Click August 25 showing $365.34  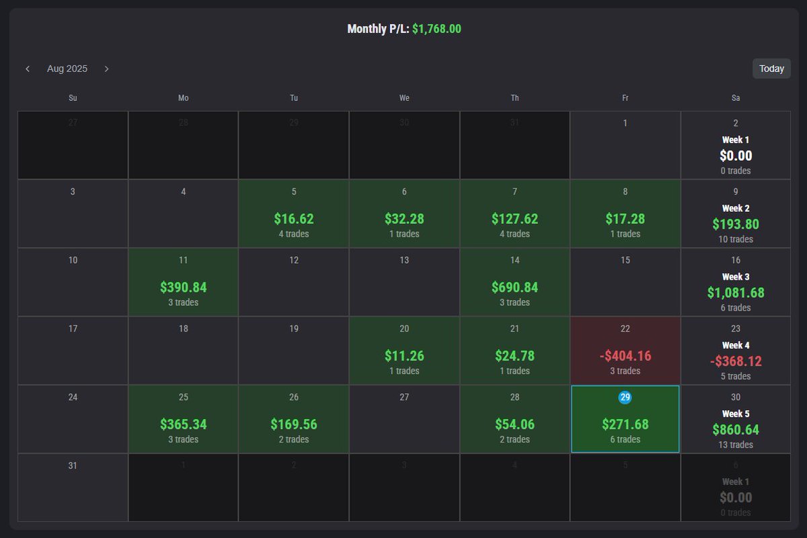click(x=183, y=418)
